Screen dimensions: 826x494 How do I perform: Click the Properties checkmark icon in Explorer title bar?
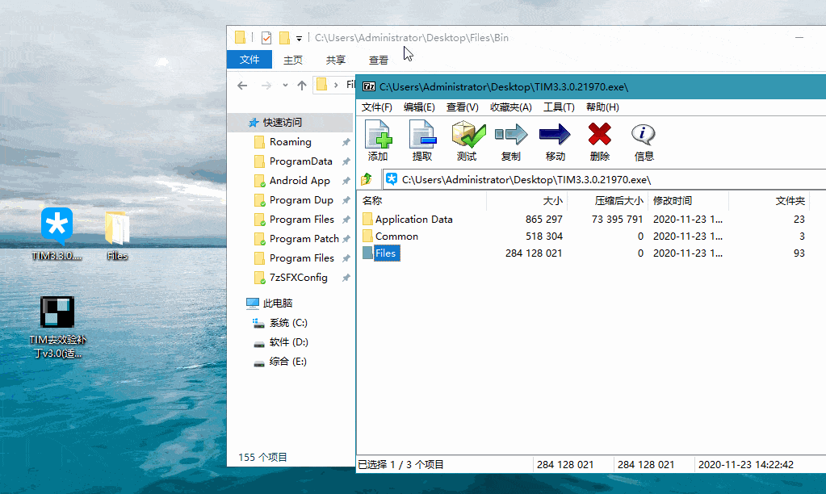tap(266, 38)
